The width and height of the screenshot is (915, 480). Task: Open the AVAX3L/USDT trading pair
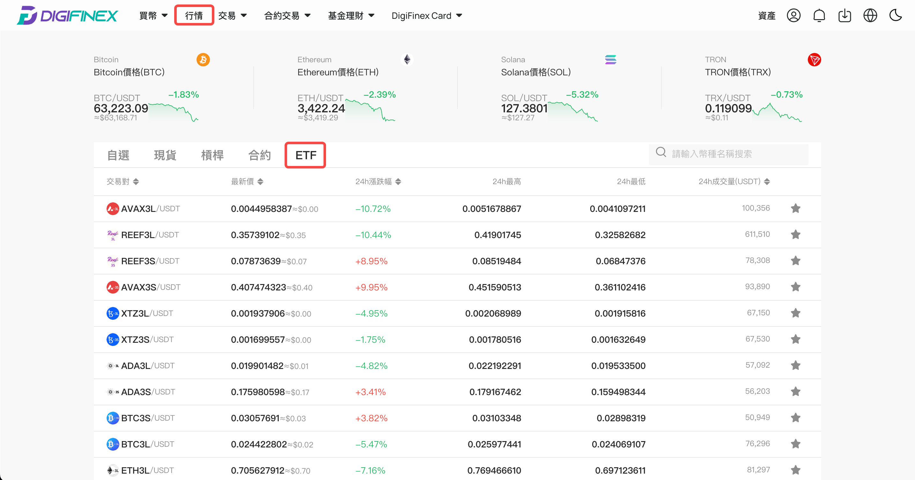151,208
